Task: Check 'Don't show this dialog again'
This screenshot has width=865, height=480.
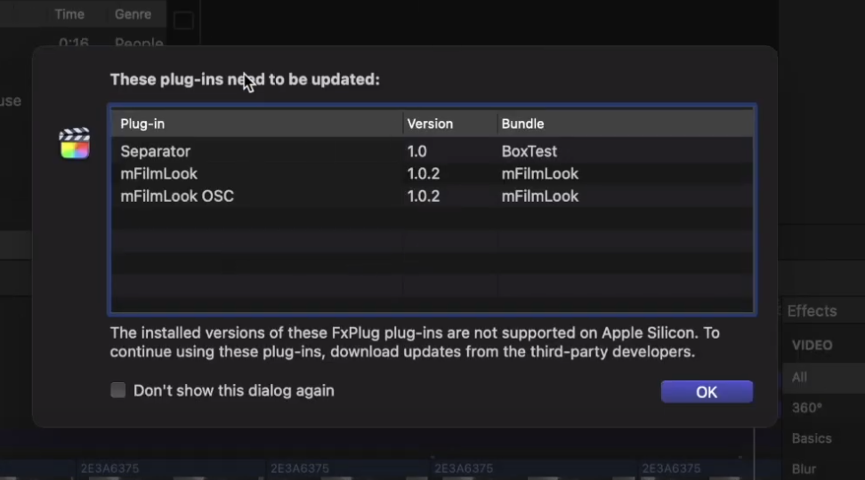Action: tap(118, 390)
